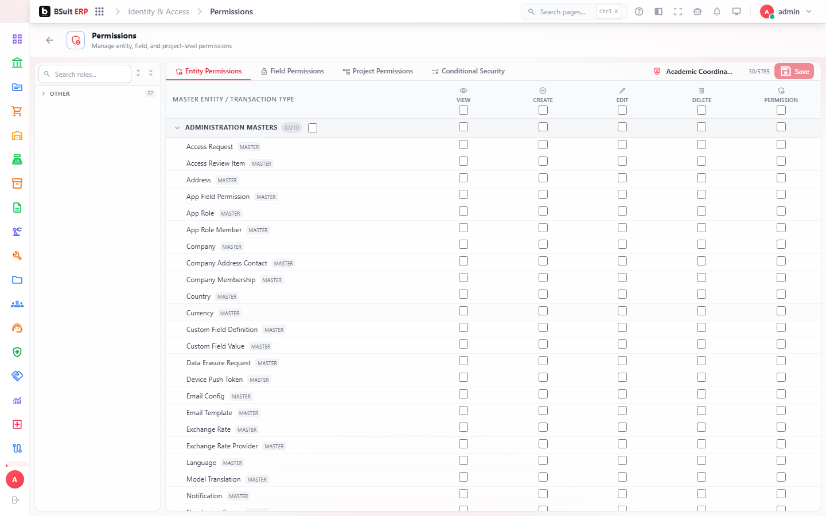
Task: Open the admin user dropdown
Action: [786, 11]
